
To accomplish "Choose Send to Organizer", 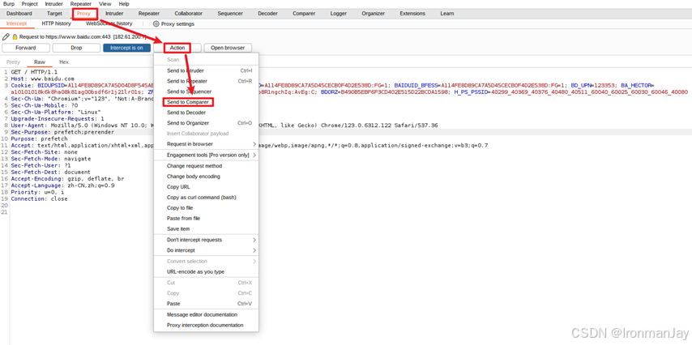I will (x=206, y=123).
